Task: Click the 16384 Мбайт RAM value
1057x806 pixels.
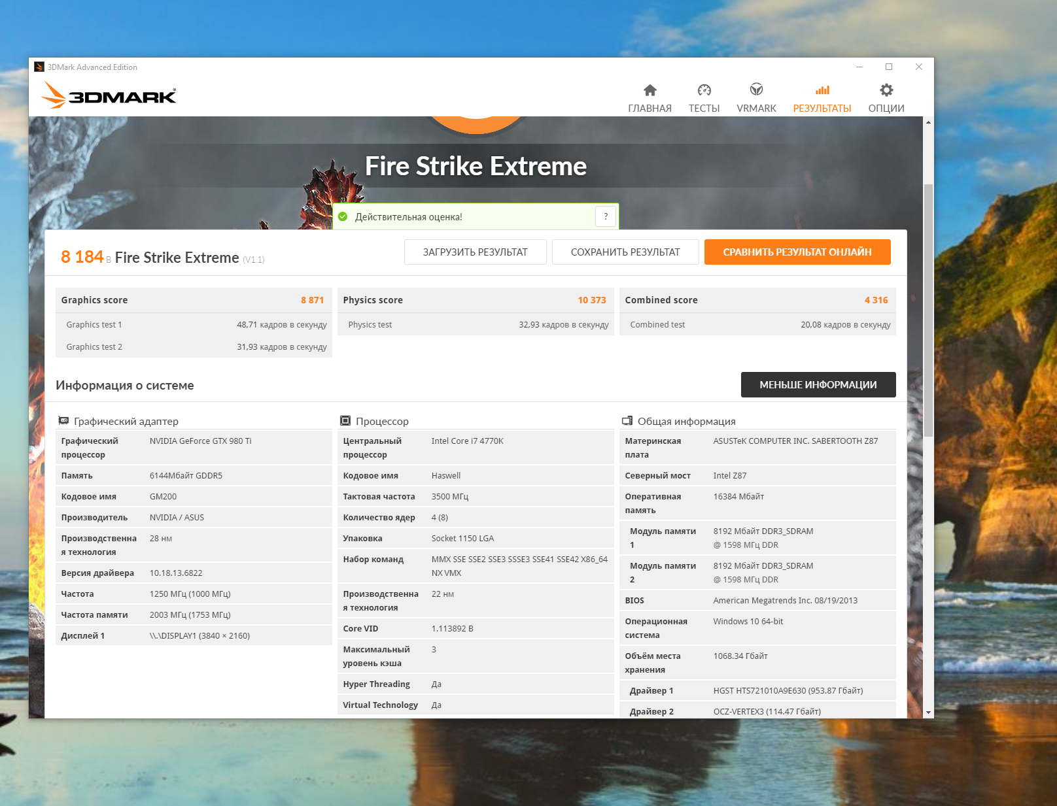Action: (738, 497)
